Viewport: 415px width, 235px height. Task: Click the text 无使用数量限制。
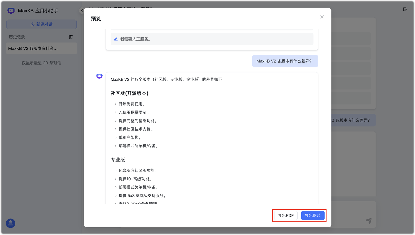[134, 112]
